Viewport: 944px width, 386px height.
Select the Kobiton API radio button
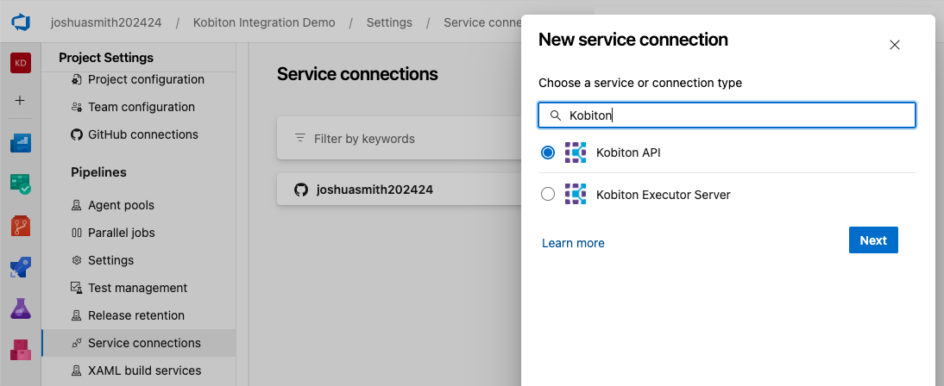click(x=548, y=153)
